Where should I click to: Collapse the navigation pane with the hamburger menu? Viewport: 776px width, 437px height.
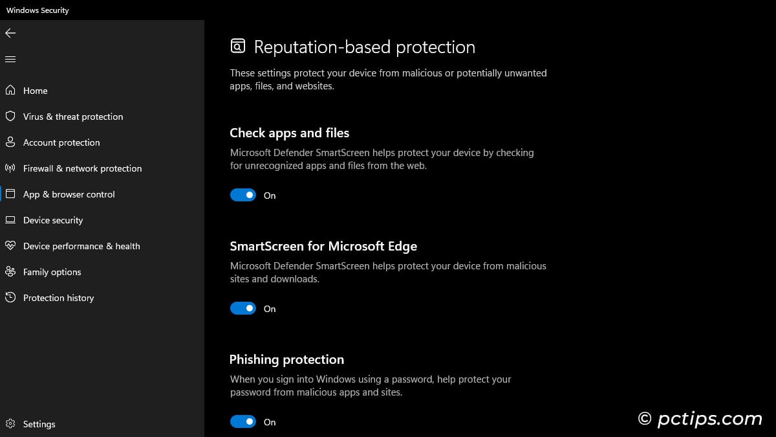(x=10, y=59)
